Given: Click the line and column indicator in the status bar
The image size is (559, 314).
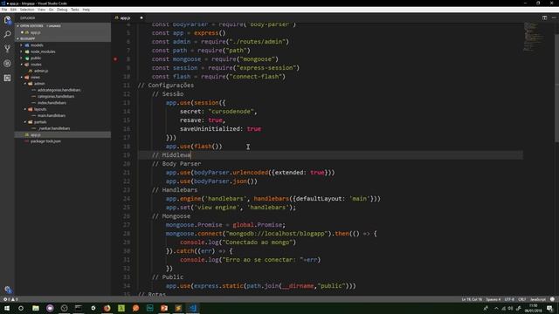Looking at the screenshot, I should click(x=472, y=299).
